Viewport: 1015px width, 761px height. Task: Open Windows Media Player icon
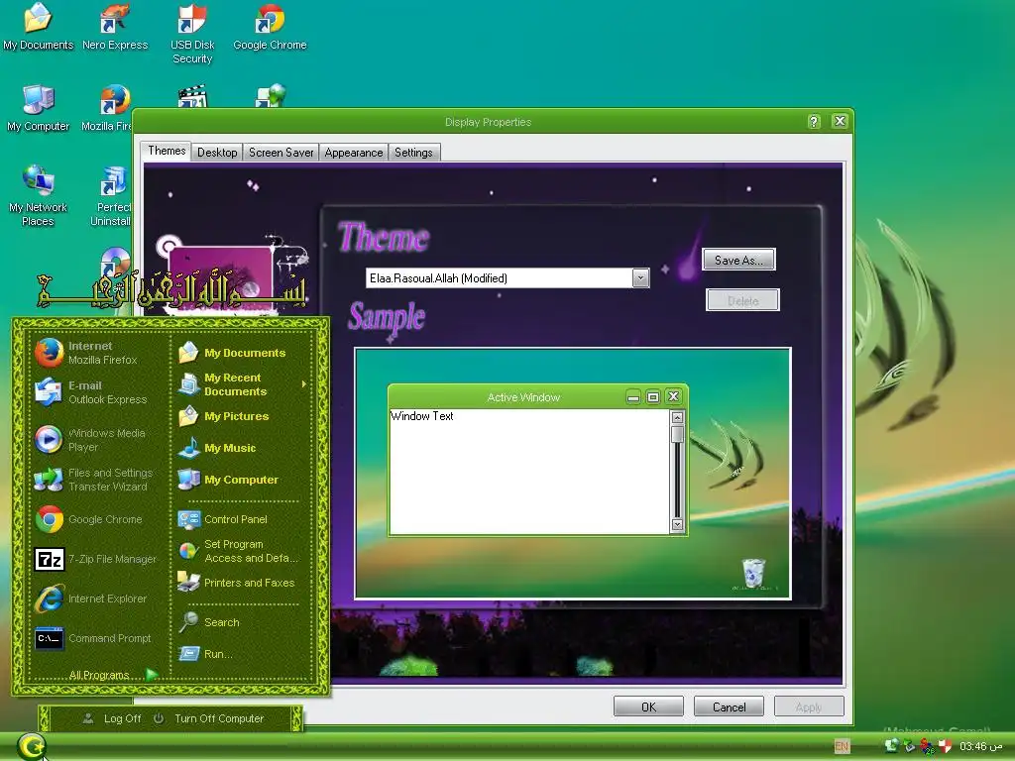(49, 439)
